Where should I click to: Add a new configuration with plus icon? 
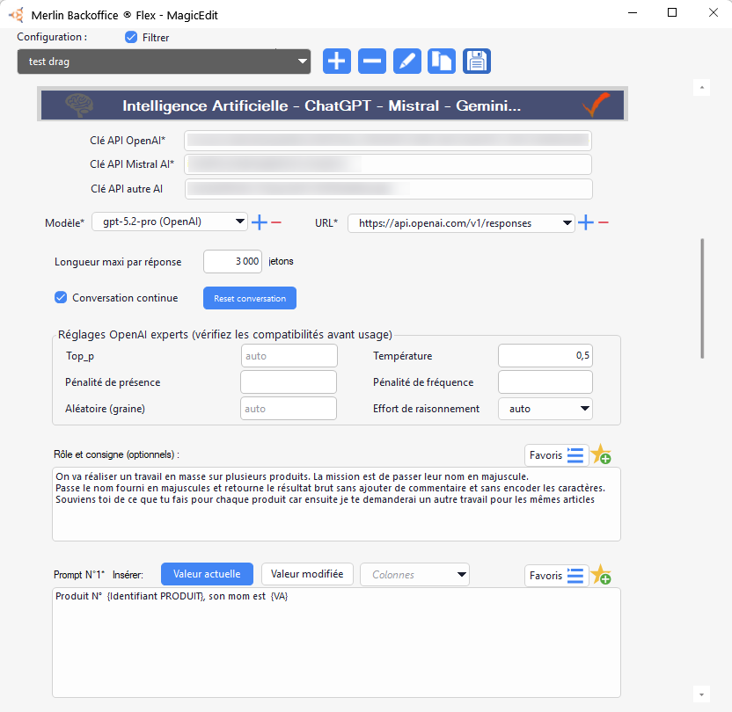point(337,61)
